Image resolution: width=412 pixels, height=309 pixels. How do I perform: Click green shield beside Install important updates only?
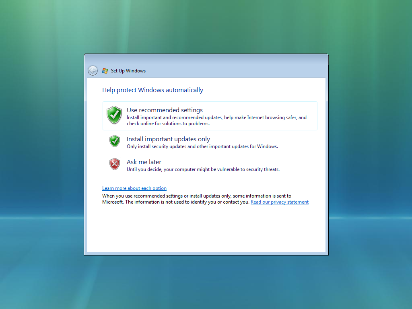(x=115, y=141)
